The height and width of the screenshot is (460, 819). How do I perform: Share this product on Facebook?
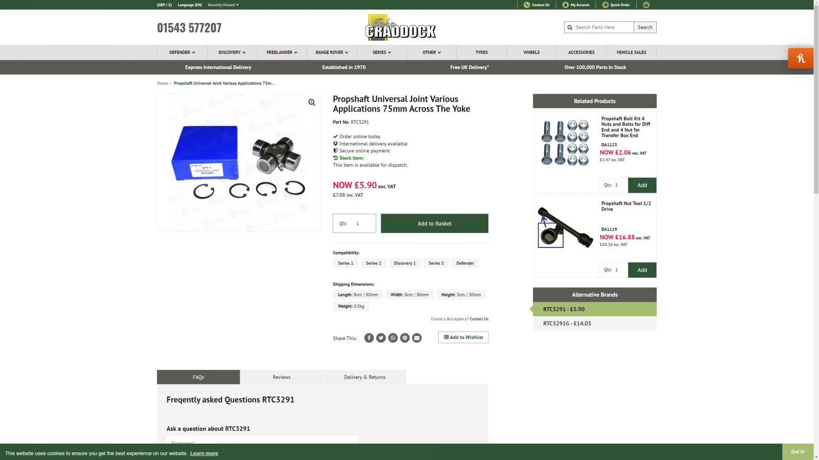(369, 338)
